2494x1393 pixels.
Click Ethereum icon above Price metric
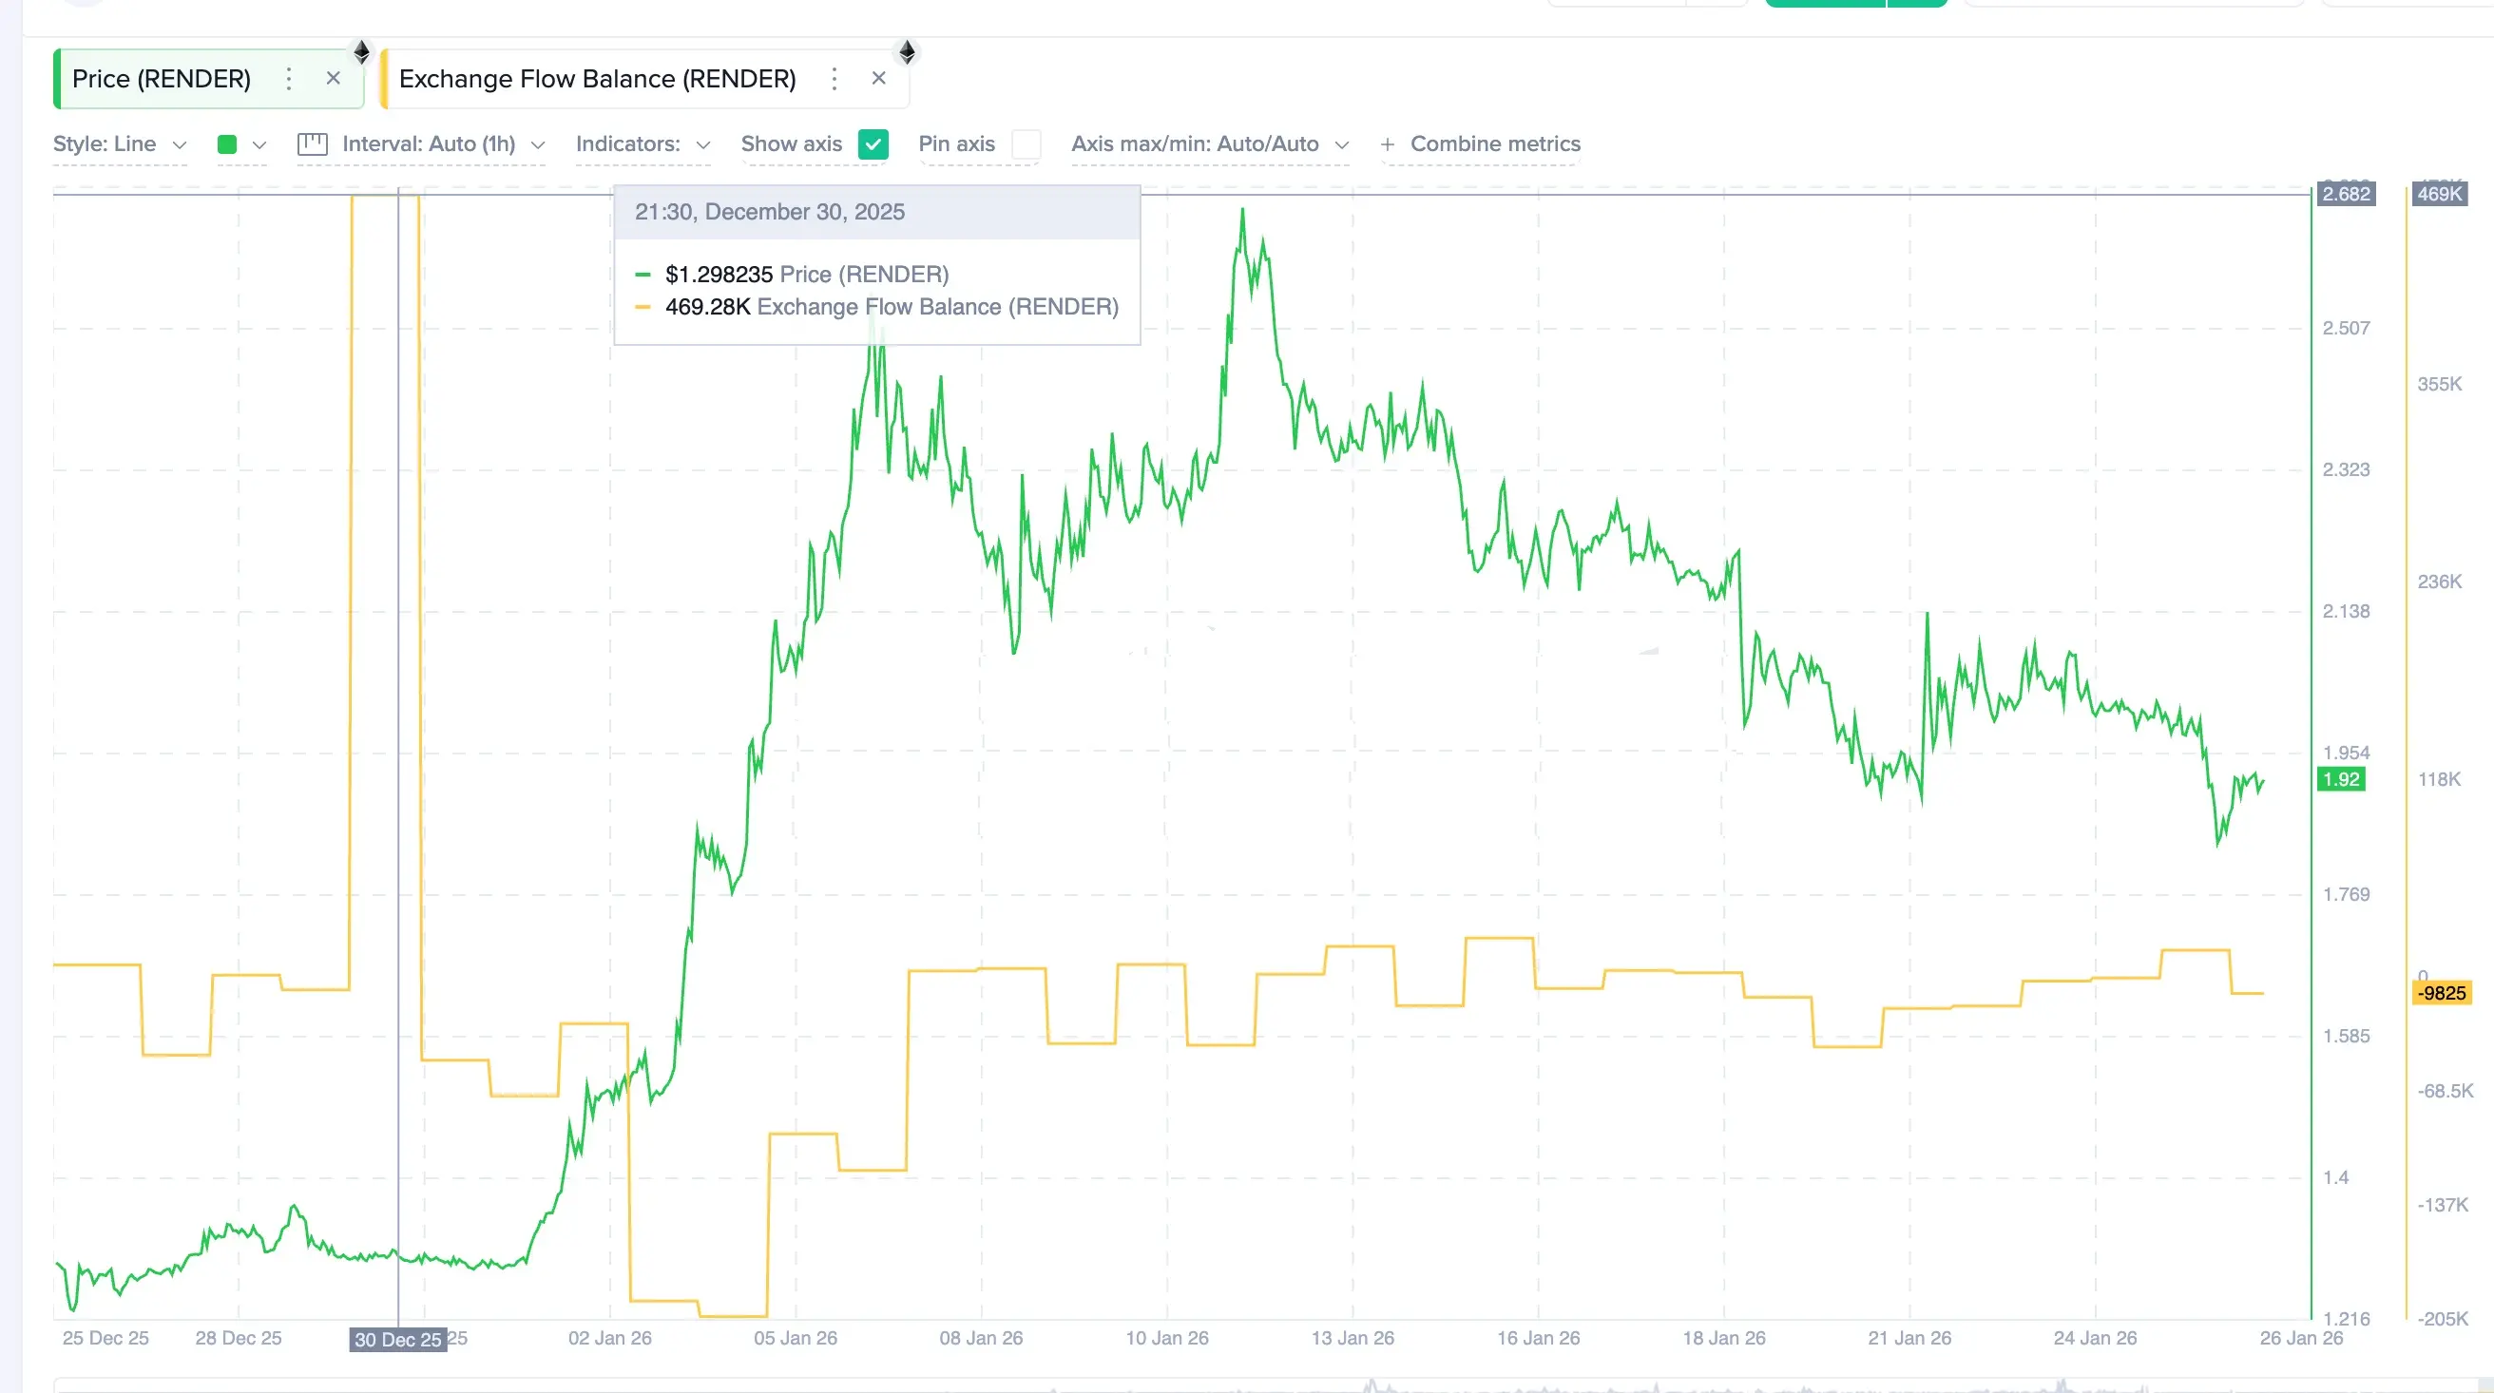[361, 52]
